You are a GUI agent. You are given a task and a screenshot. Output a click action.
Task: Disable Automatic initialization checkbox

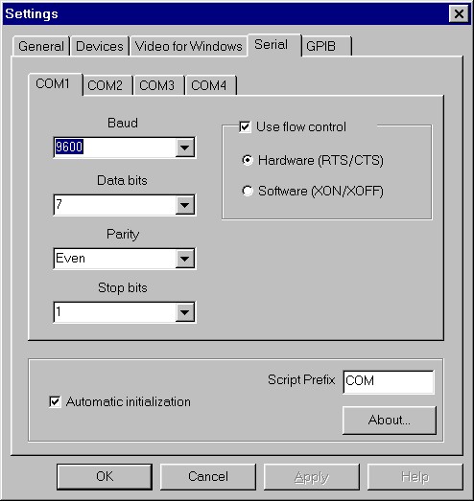[x=55, y=401]
